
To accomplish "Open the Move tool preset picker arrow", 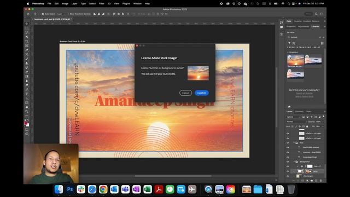I will (38, 14).
